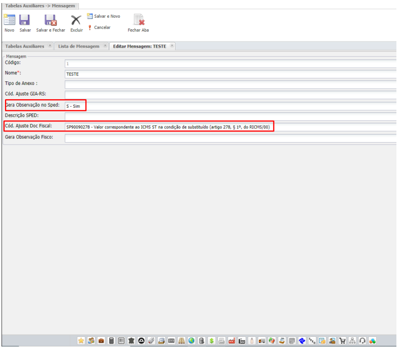Click the Nome field containing TESTE
Image resolution: width=405 pixels, height=350 pixels.
tap(231, 74)
